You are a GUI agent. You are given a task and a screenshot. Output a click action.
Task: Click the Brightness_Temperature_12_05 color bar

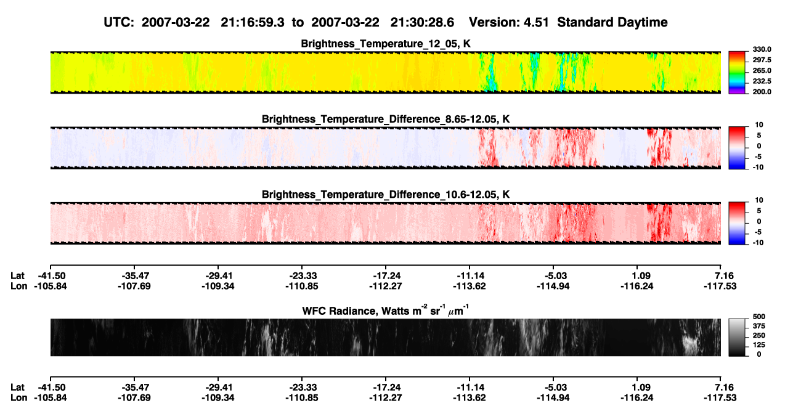738,72
